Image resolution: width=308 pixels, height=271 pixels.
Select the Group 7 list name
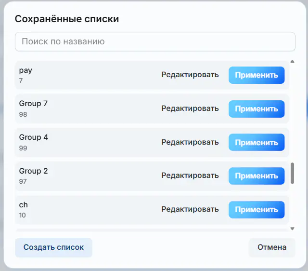(x=33, y=104)
